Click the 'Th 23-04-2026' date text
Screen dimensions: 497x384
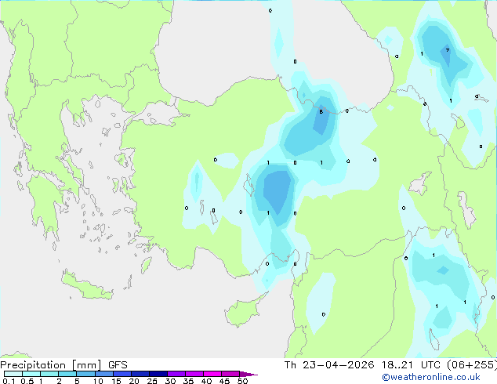pos(329,365)
